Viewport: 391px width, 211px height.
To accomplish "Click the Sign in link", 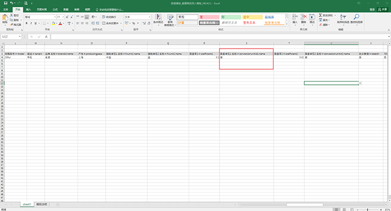I will click(372, 9).
